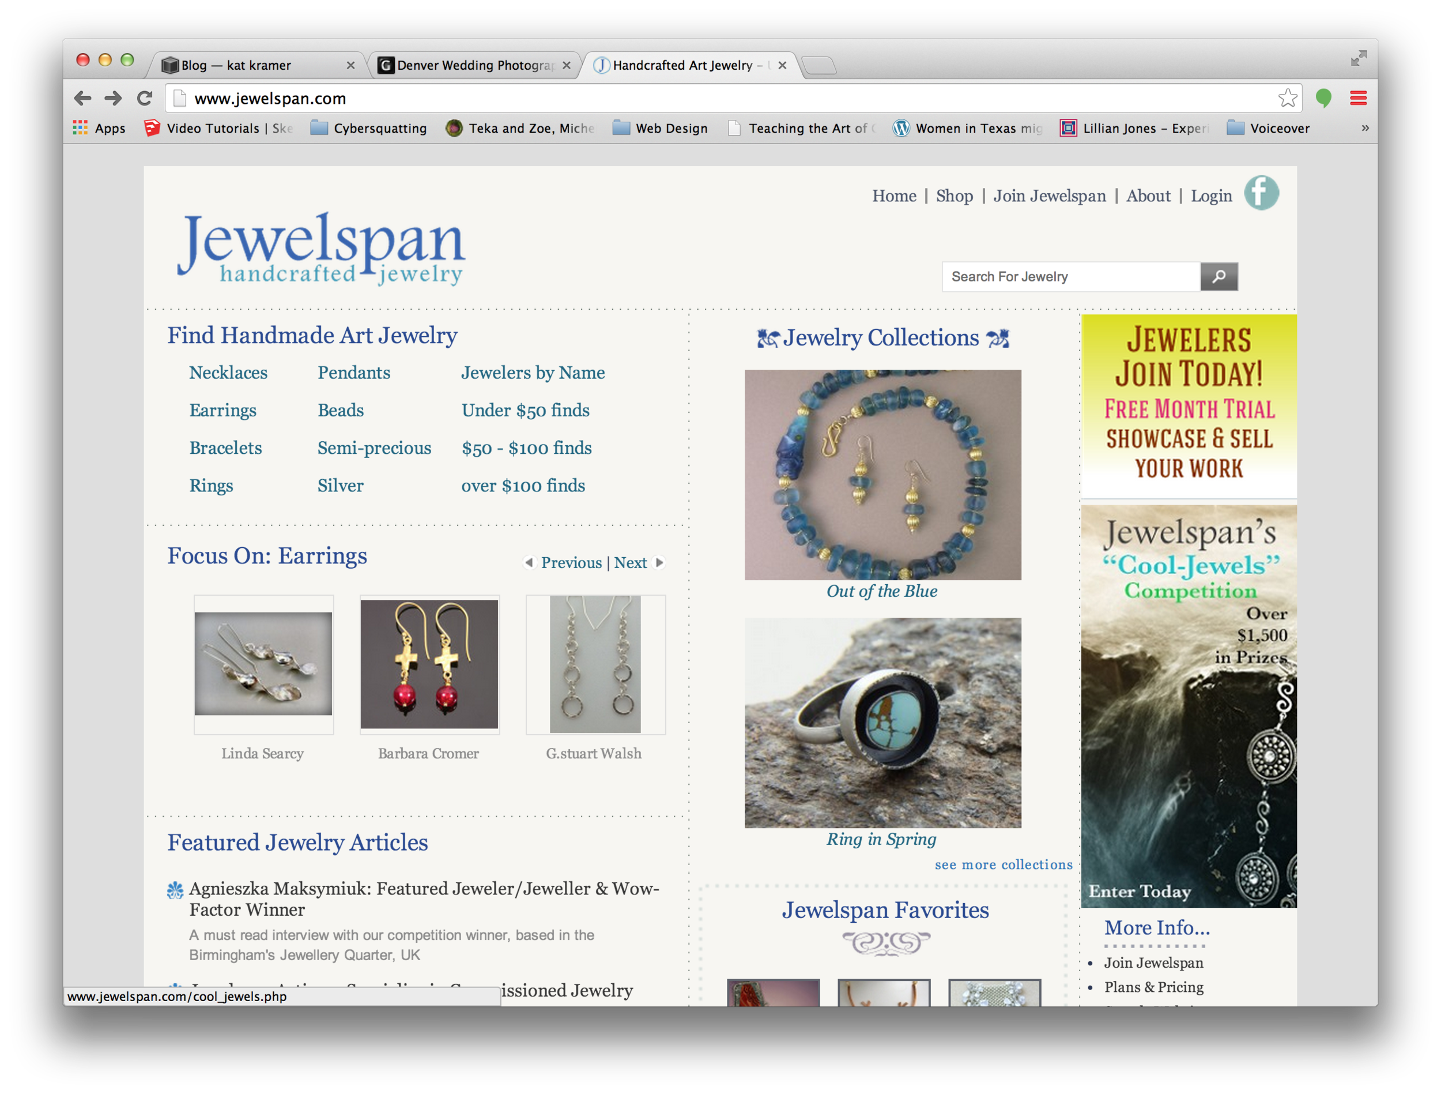Click the browser back arrow
Screen dimensions: 1441x1094
pos(83,99)
